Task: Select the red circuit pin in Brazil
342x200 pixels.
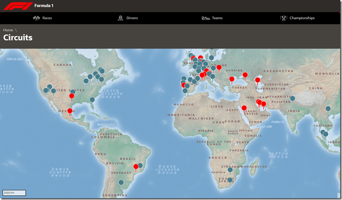Action: click(135, 167)
